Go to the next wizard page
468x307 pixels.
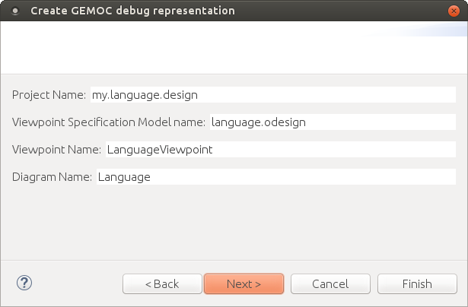[244, 284]
